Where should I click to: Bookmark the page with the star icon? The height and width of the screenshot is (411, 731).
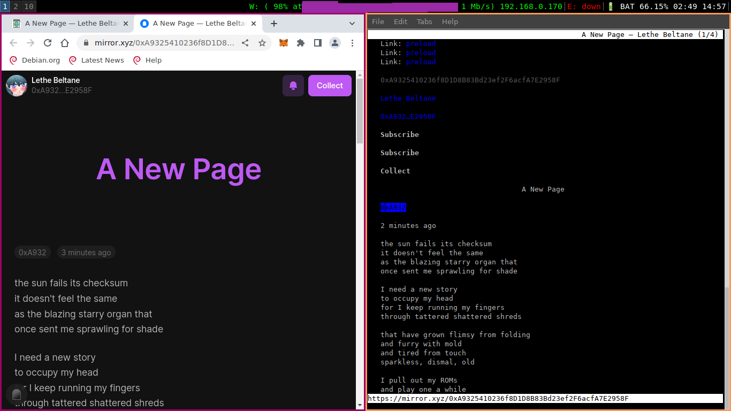click(x=262, y=43)
